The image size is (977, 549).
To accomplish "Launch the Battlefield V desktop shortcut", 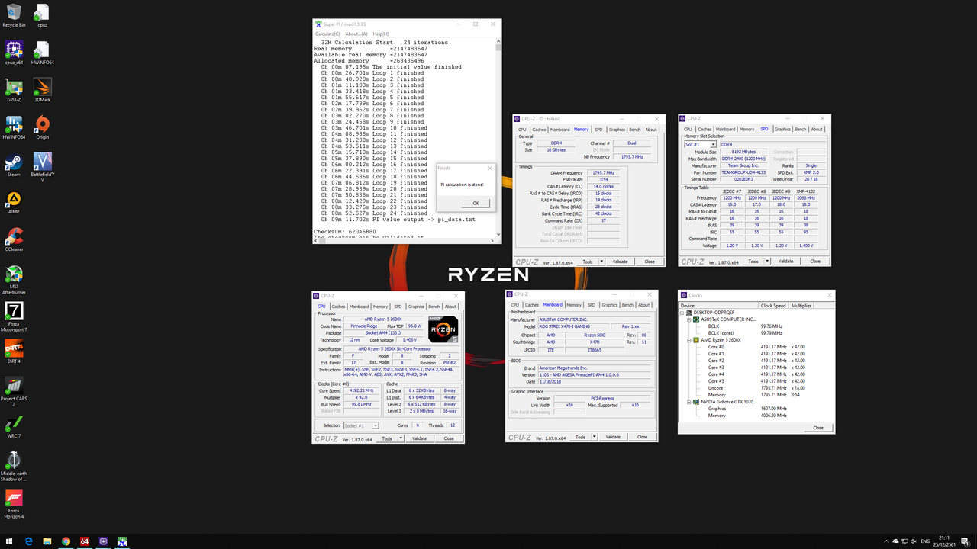I will pos(43,168).
